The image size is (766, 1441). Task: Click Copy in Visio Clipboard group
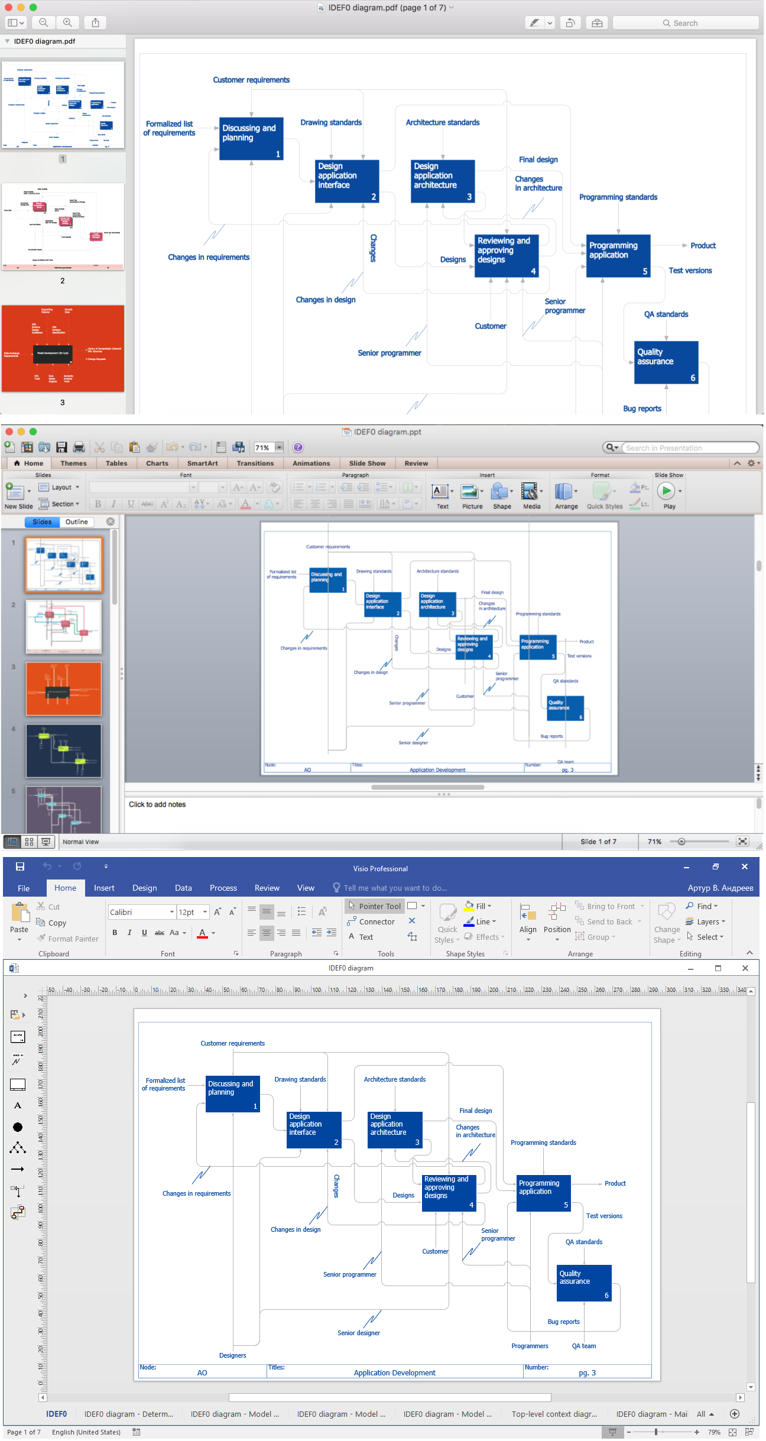coord(51,923)
